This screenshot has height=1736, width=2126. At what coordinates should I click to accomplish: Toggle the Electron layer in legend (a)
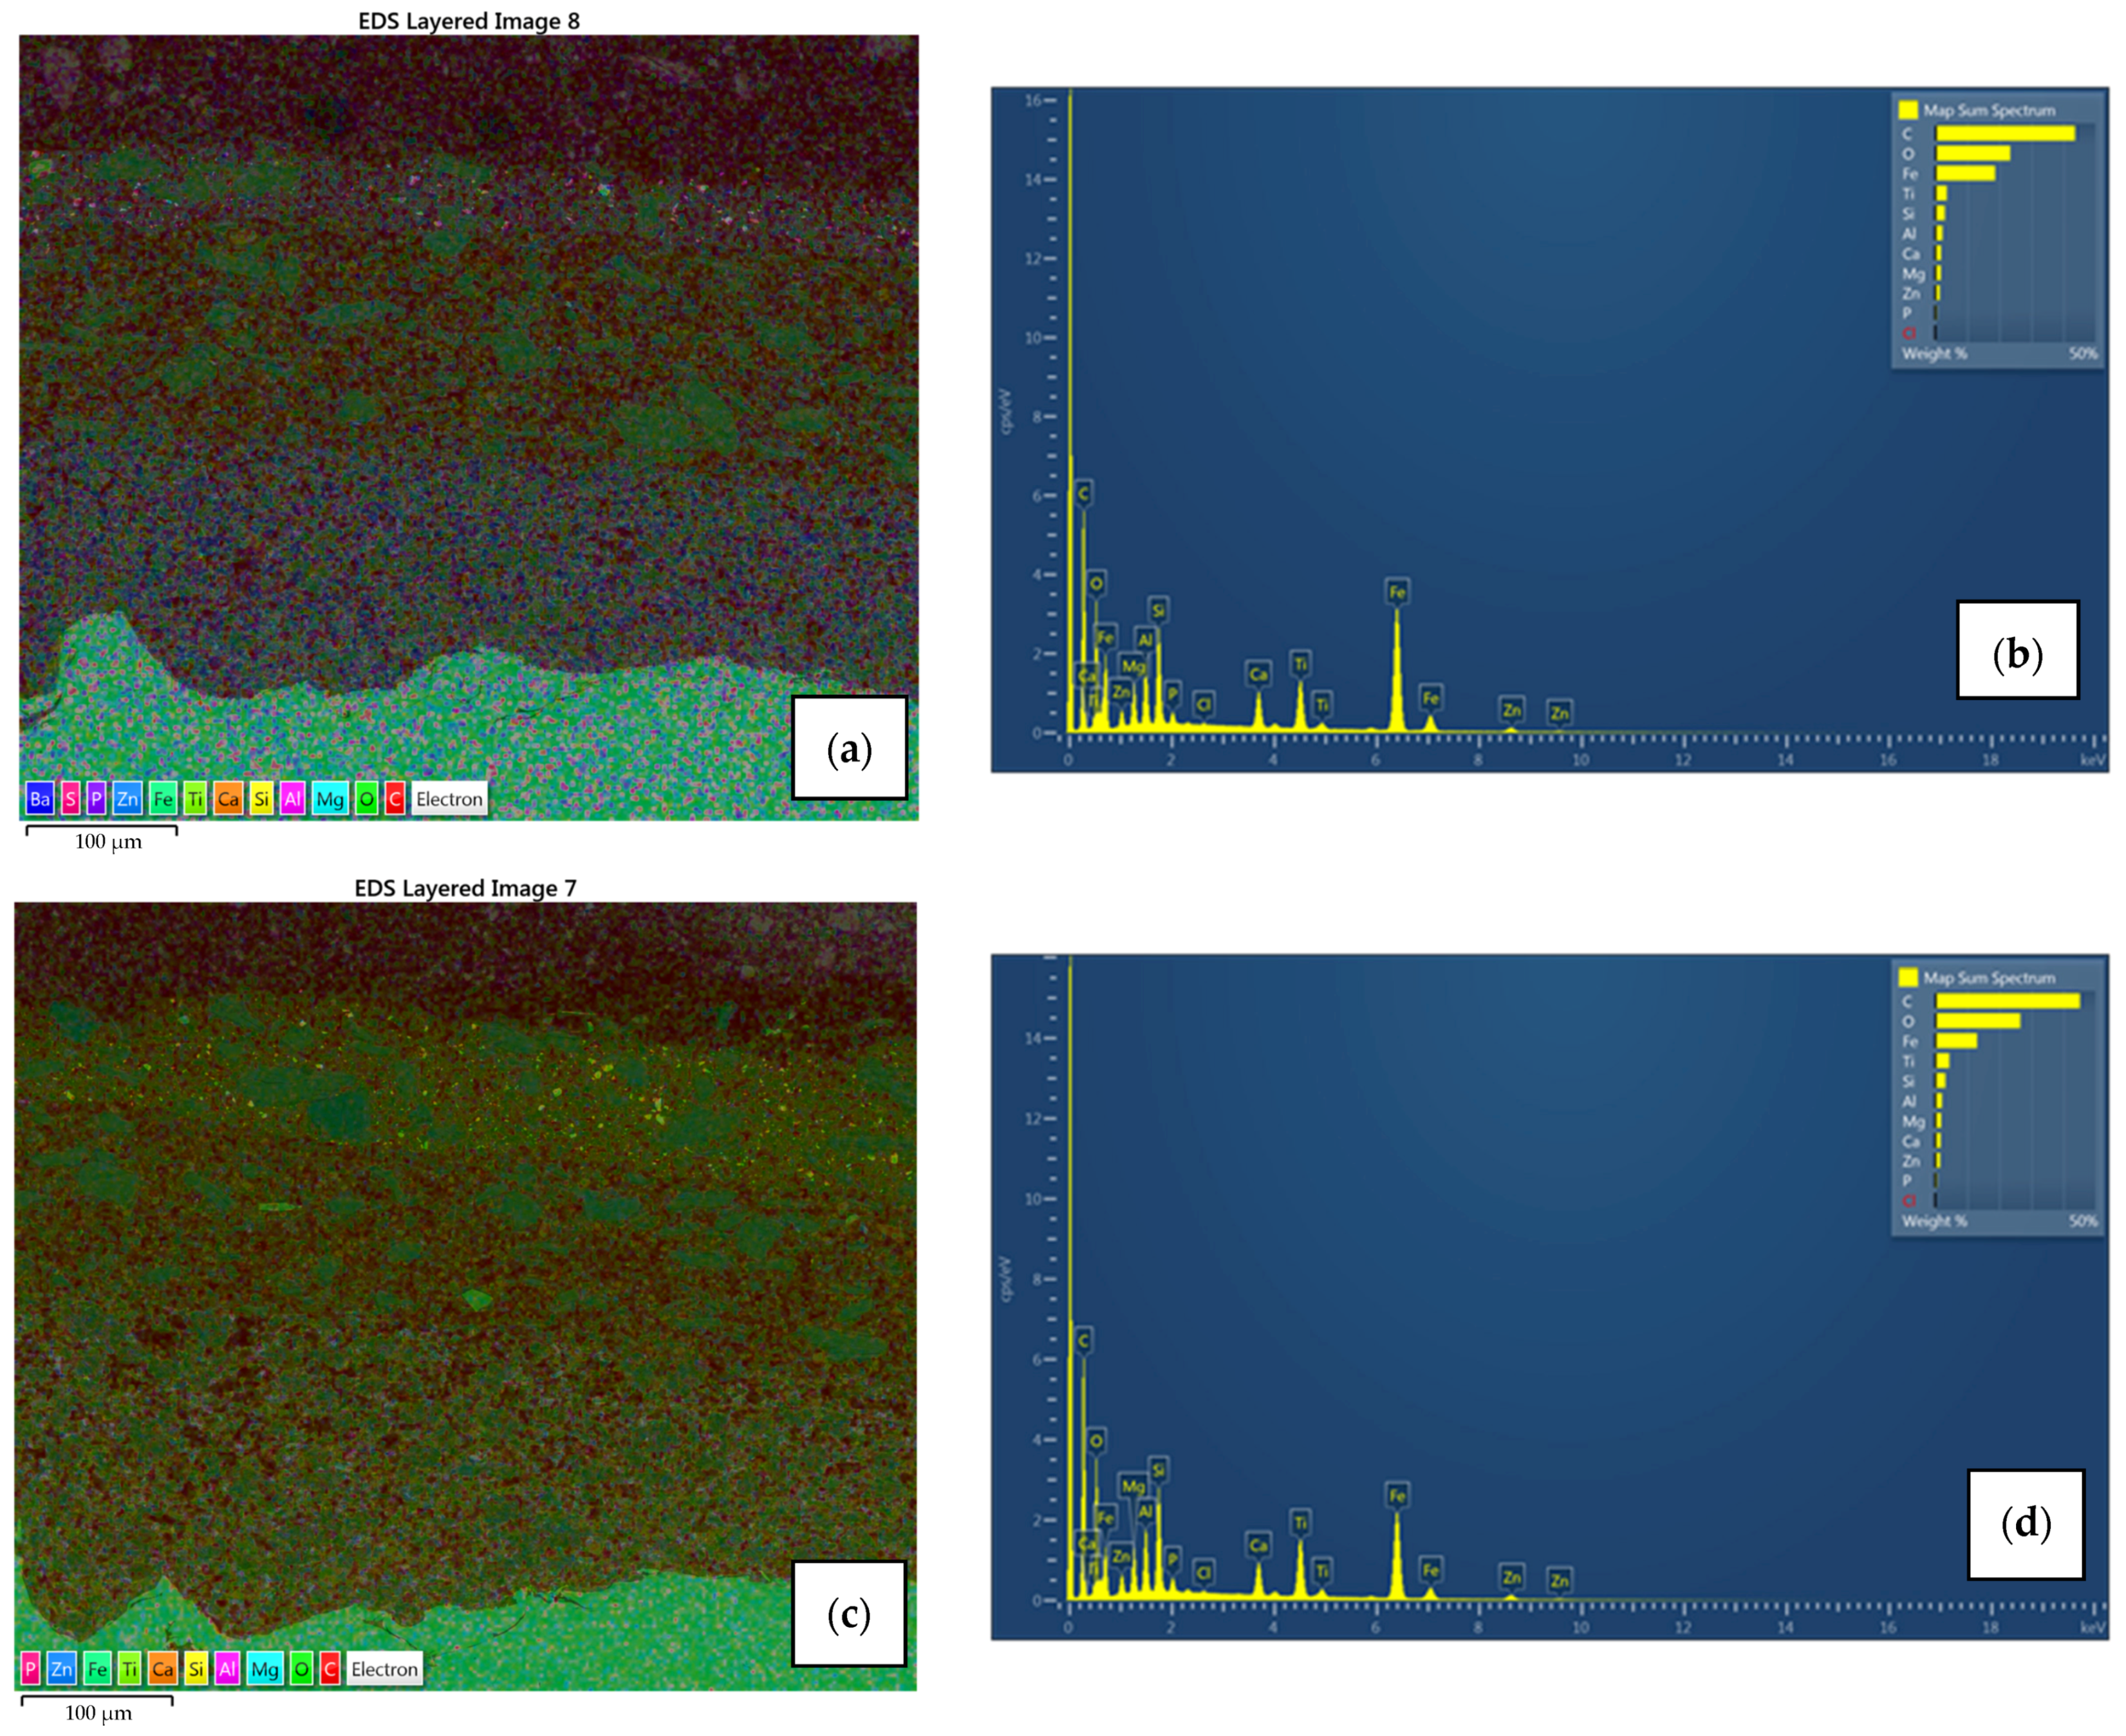click(451, 799)
